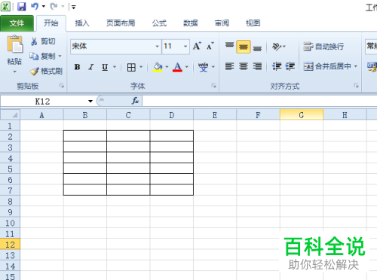The image size is (377, 280).
Task: Open the Name Box dropdown arrow
Action: 90,102
